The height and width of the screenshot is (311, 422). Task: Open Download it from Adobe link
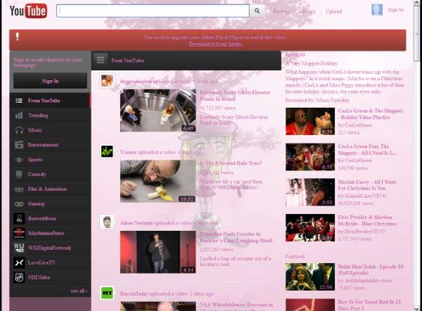(215, 44)
